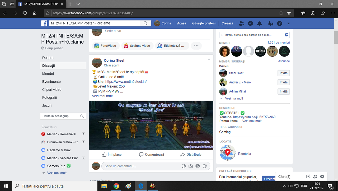Click the search magnifier button in Facebook bar
The width and height of the screenshot is (338, 191).
pyautogui.click(x=145, y=23)
